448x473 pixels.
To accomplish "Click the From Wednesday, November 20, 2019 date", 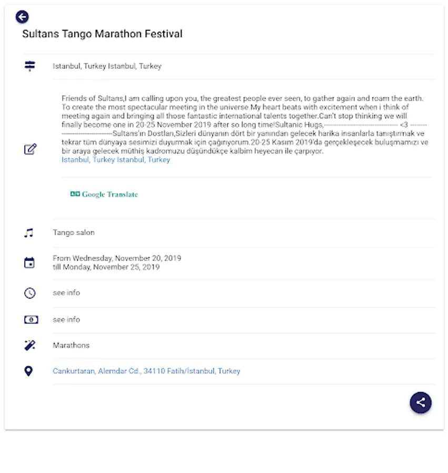I will [x=117, y=258].
